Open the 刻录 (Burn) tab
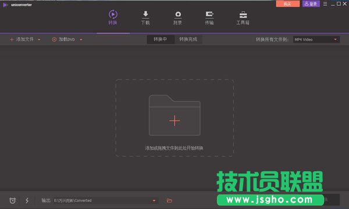Viewport: 349px width, 209px height. [x=177, y=17]
